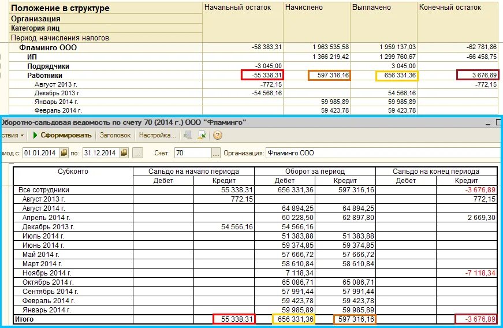Click Работники paid value 656 331,36
Screen dimensions: 503x328
pyautogui.click(x=400, y=75)
